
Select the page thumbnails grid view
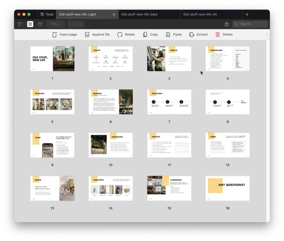30,24
